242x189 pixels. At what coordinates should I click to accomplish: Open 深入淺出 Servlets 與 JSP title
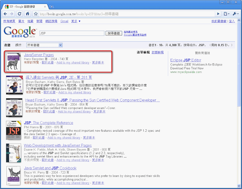59,78
